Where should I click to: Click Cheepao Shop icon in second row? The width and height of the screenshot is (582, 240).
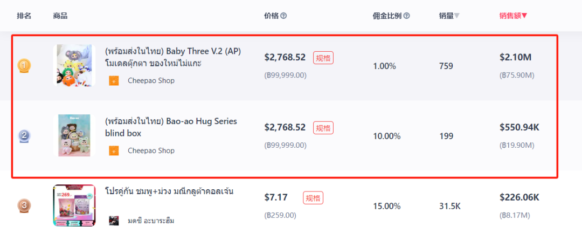[114, 150]
